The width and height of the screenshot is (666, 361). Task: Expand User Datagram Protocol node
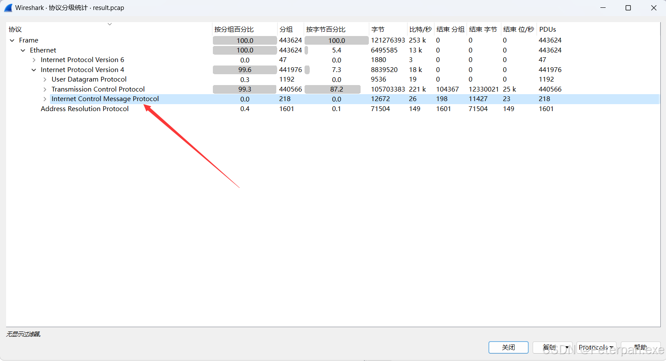click(45, 79)
